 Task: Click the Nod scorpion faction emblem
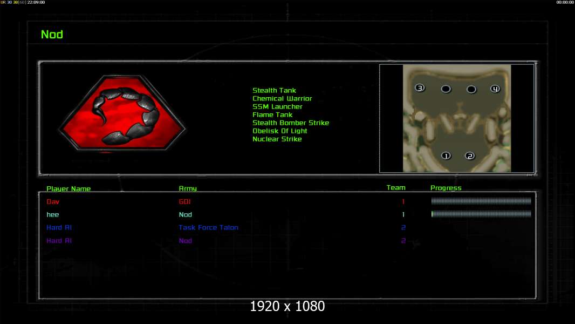pyautogui.click(x=122, y=113)
